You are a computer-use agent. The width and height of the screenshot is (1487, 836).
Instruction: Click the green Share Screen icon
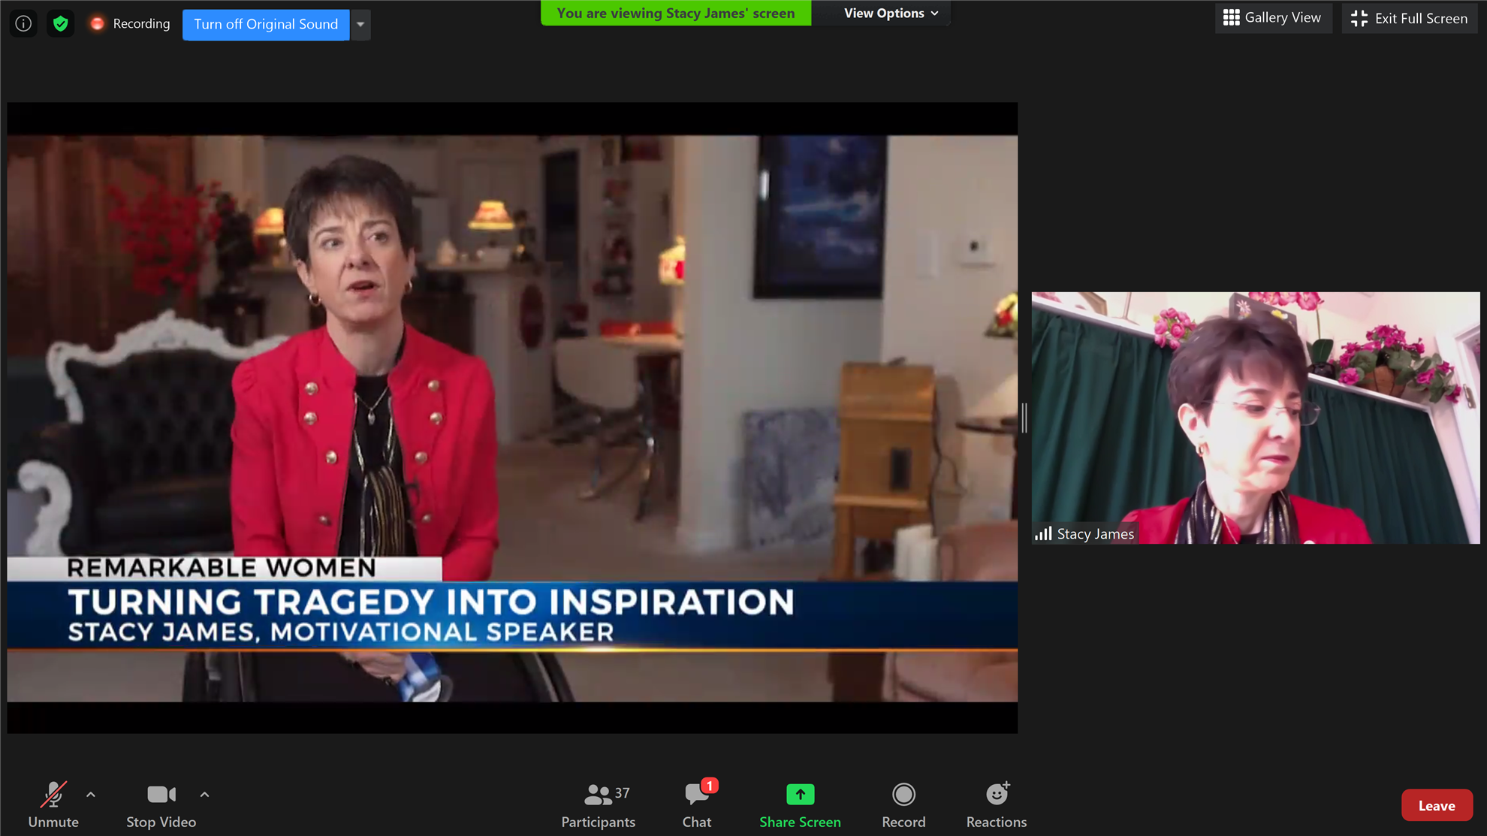click(x=800, y=795)
